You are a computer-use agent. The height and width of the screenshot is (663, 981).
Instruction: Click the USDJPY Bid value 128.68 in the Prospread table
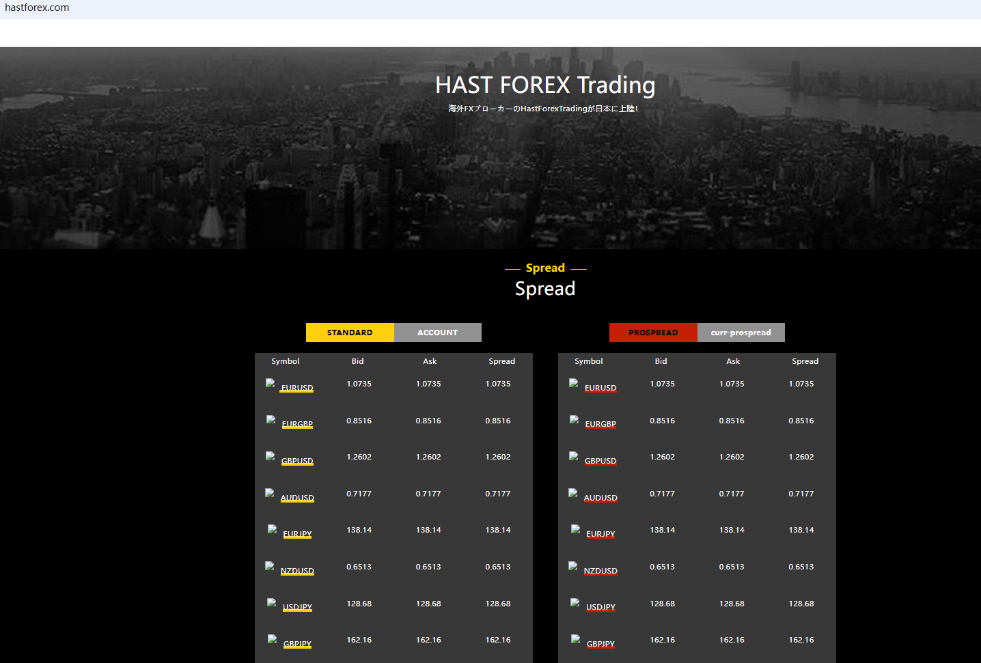pos(663,604)
